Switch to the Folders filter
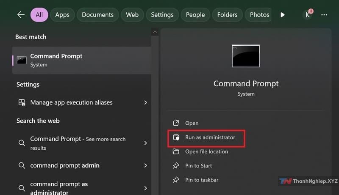Viewport: 339px width, 195px height. pos(227,15)
